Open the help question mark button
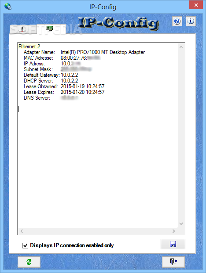 (x=177, y=21)
